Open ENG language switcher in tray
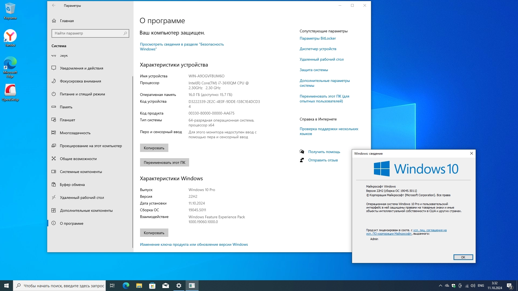 point(481,286)
